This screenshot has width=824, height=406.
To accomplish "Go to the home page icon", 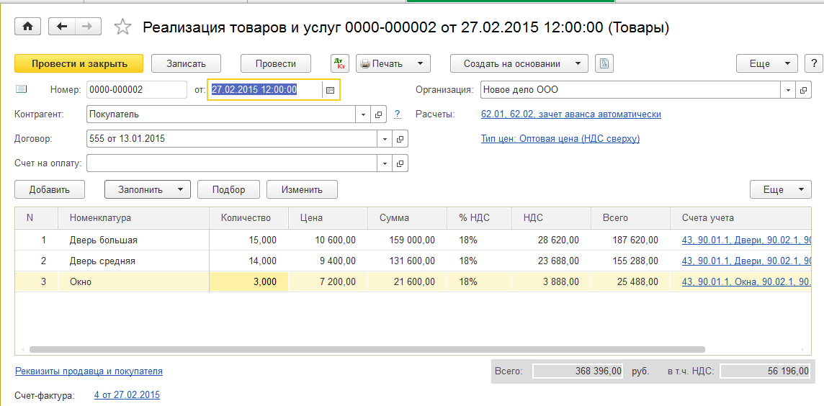I will click(27, 27).
